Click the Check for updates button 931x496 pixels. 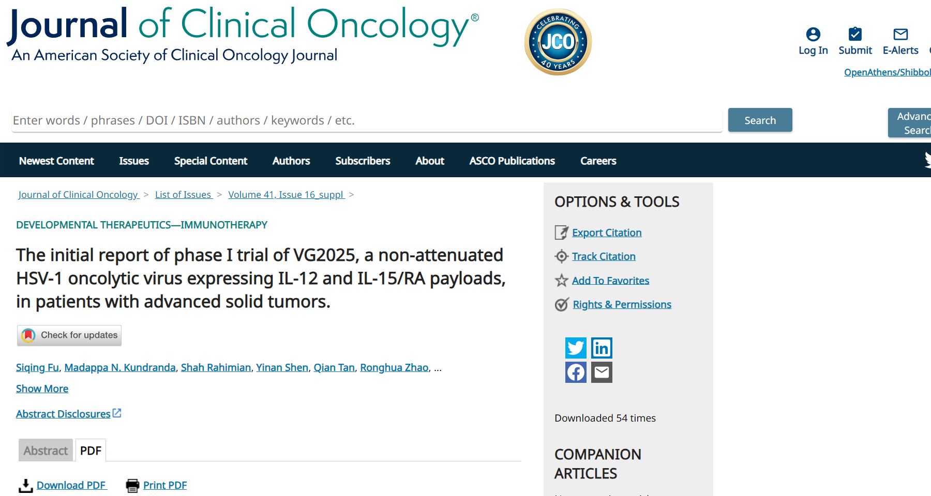click(x=69, y=335)
